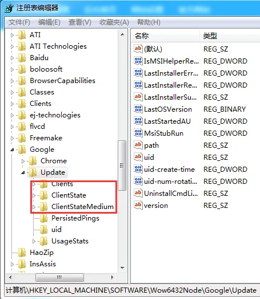The height and width of the screenshot is (299, 260).
Task: Expand the UsageStats key arrow
Action: 34,241
